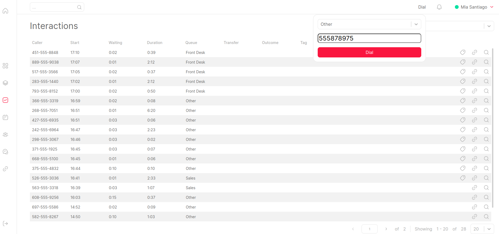View details of the 517-555-3566 call
Screen dimensions: 499x234
(486, 72)
